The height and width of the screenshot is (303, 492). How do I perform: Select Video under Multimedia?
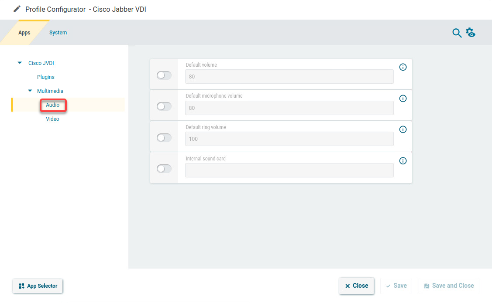52,119
